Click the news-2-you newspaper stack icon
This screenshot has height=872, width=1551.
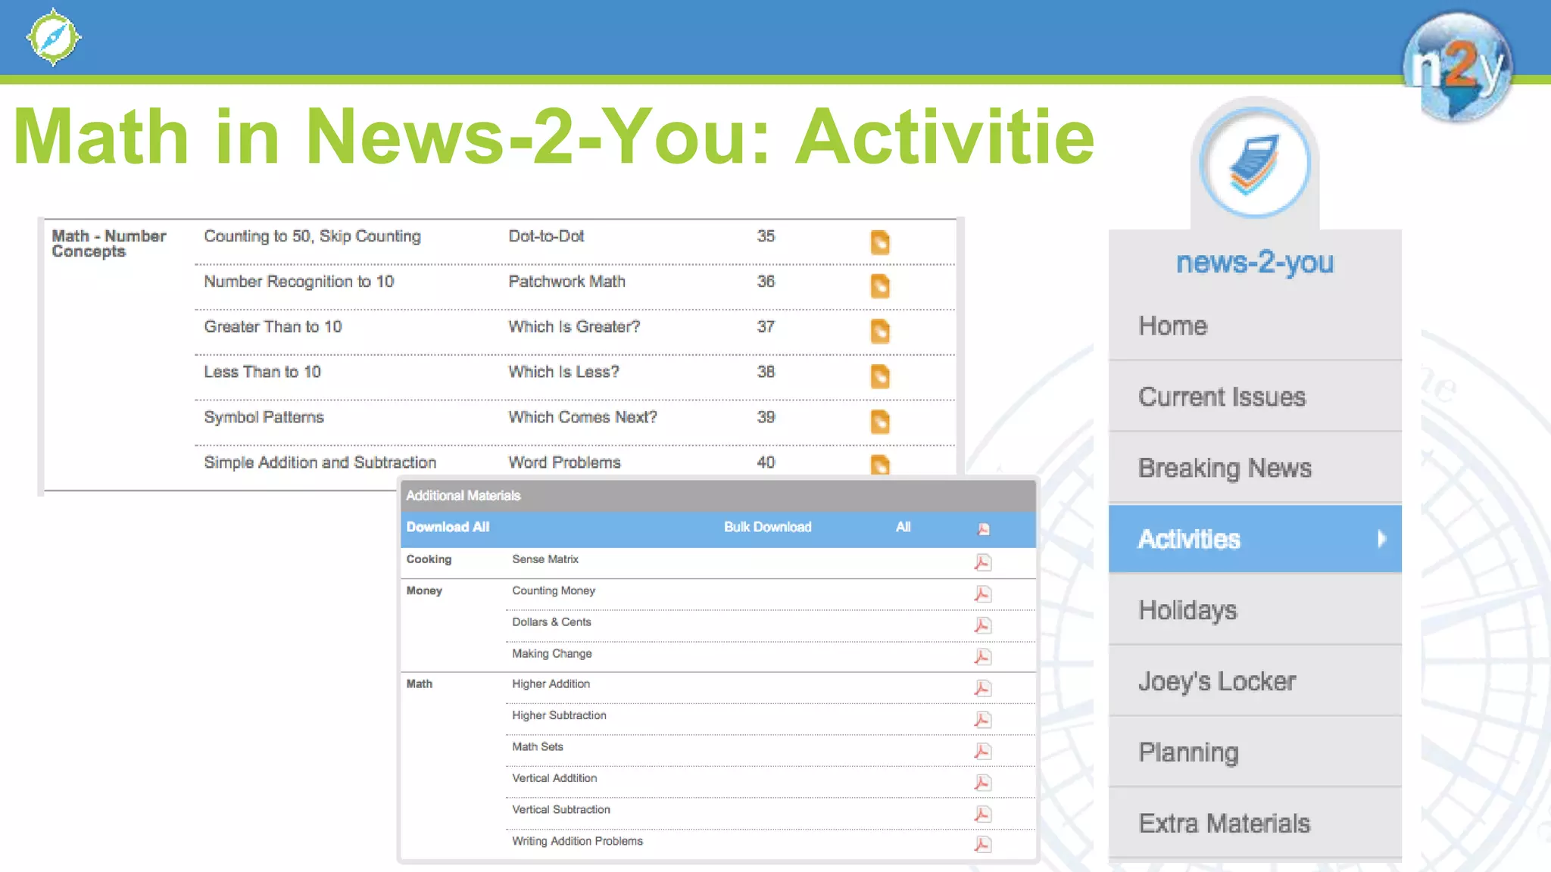pyautogui.click(x=1255, y=163)
